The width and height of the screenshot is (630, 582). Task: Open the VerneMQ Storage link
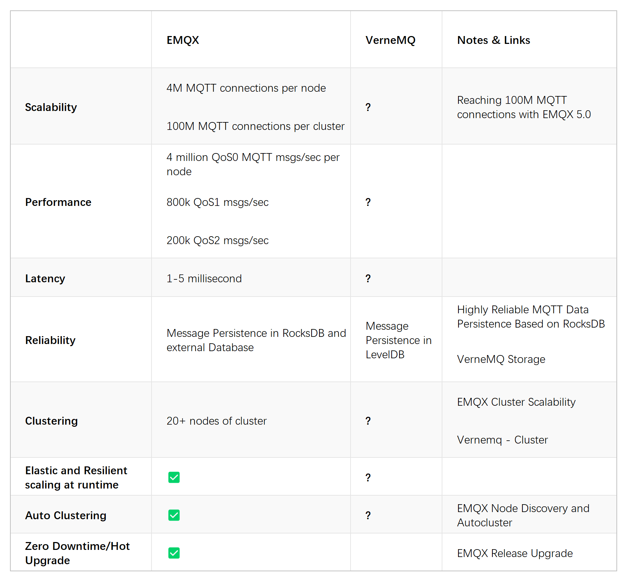[x=501, y=359]
